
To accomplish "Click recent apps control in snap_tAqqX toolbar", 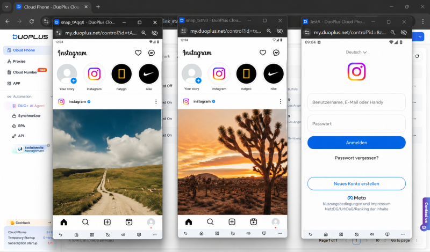I will point(92,235).
